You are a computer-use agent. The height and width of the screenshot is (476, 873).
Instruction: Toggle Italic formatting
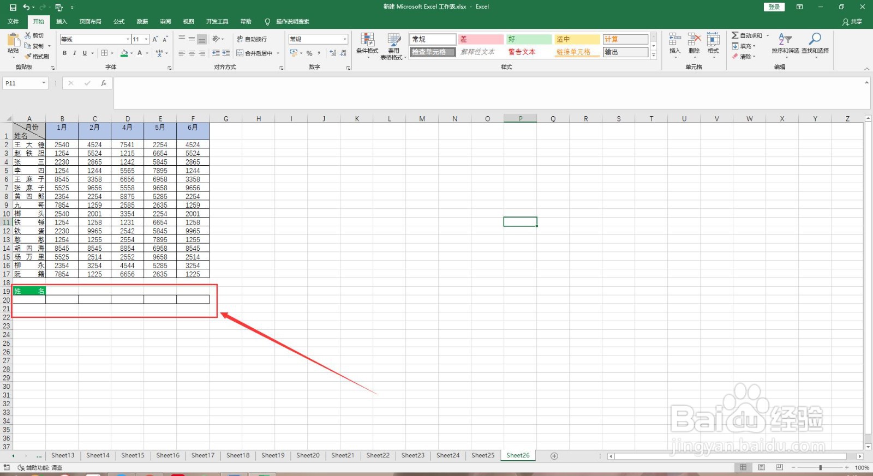[x=74, y=53]
